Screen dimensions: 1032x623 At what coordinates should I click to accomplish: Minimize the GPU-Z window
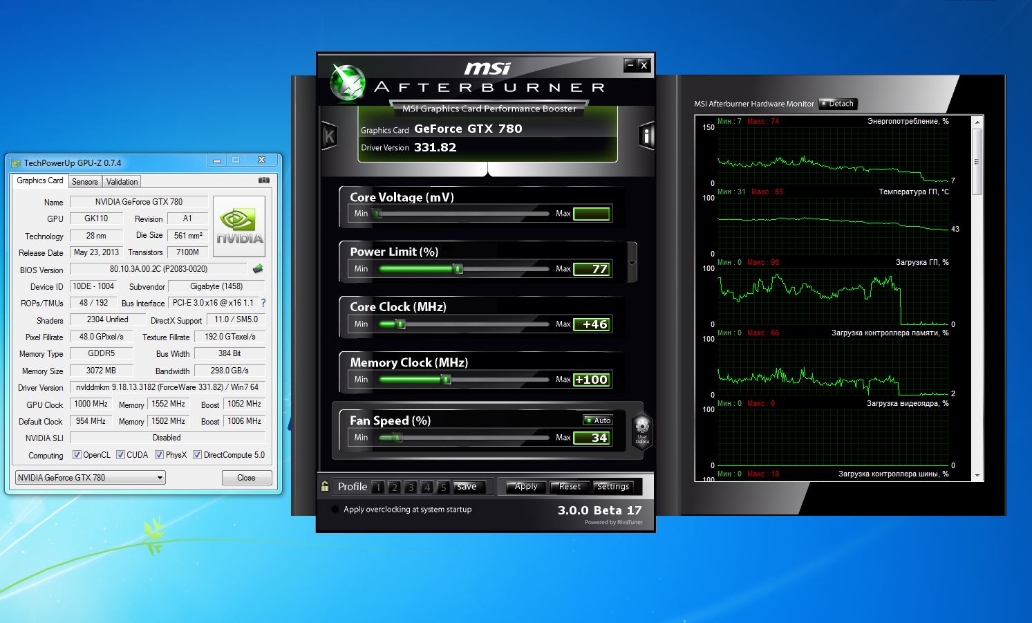pos(217,160)
